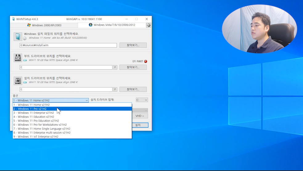Click the webcam overlay thumbnail
Viewport: 303px width, 171px height.
click(260, 29)
